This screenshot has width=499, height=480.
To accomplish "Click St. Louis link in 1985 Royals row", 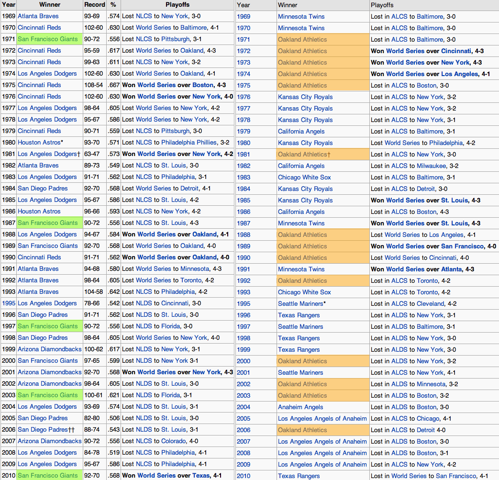I will 455,201.
